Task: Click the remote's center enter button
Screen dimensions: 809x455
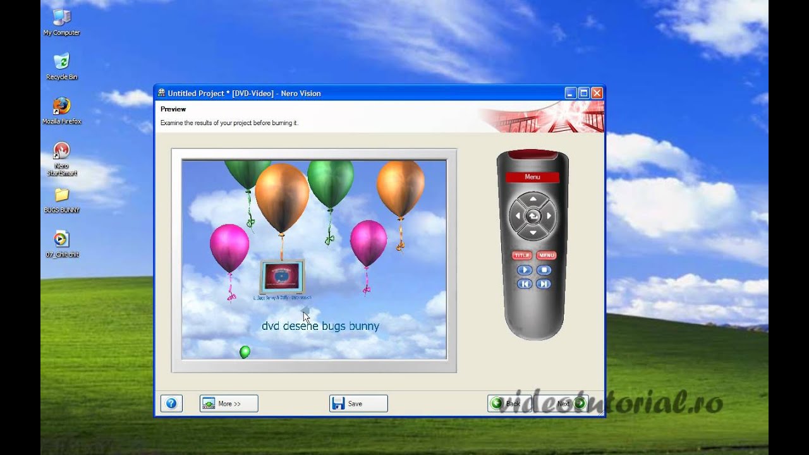Action: coord(533,216)
